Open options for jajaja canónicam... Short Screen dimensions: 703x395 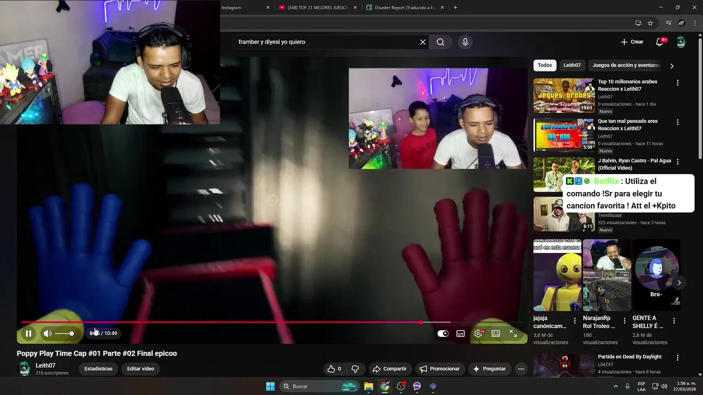575,321
